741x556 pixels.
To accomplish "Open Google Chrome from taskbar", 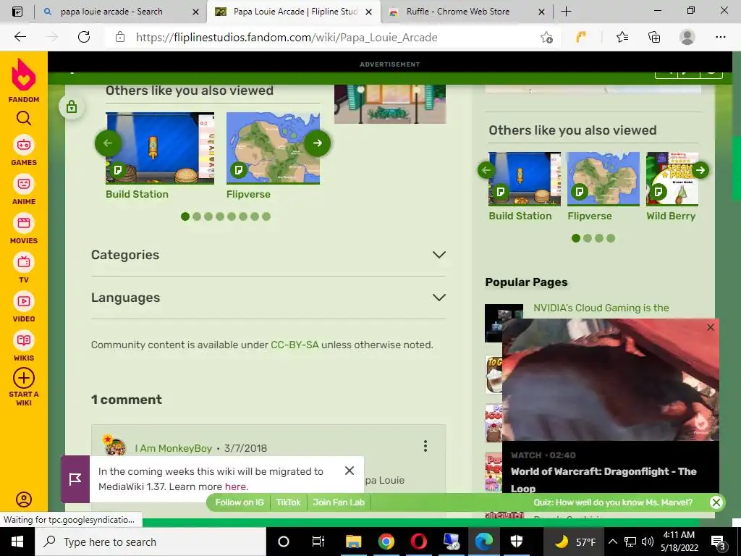I will (386, 542).
